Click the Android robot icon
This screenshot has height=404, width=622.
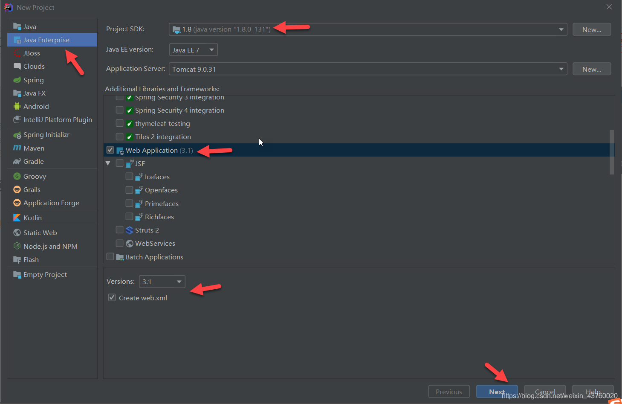click(17, 106)
